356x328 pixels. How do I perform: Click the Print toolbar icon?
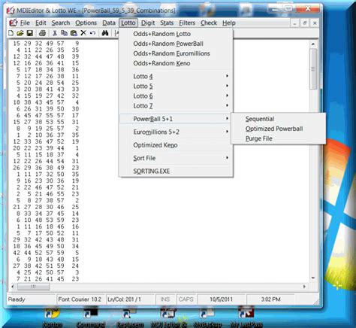click(x=42, y=33)
